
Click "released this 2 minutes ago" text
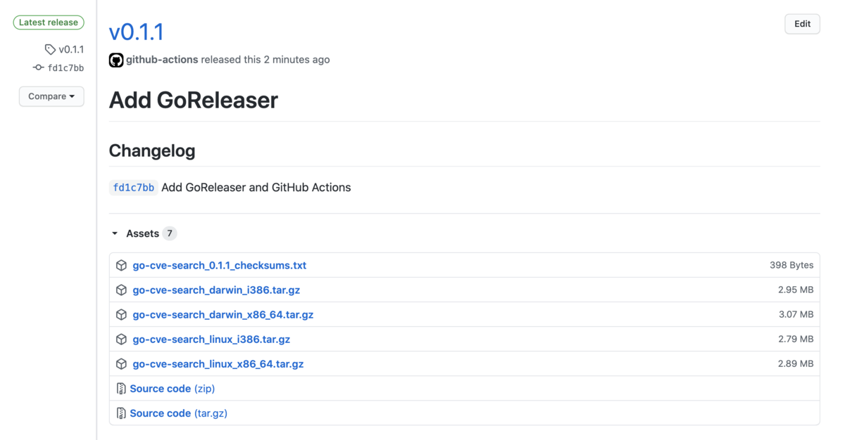(x=265, y=60)
